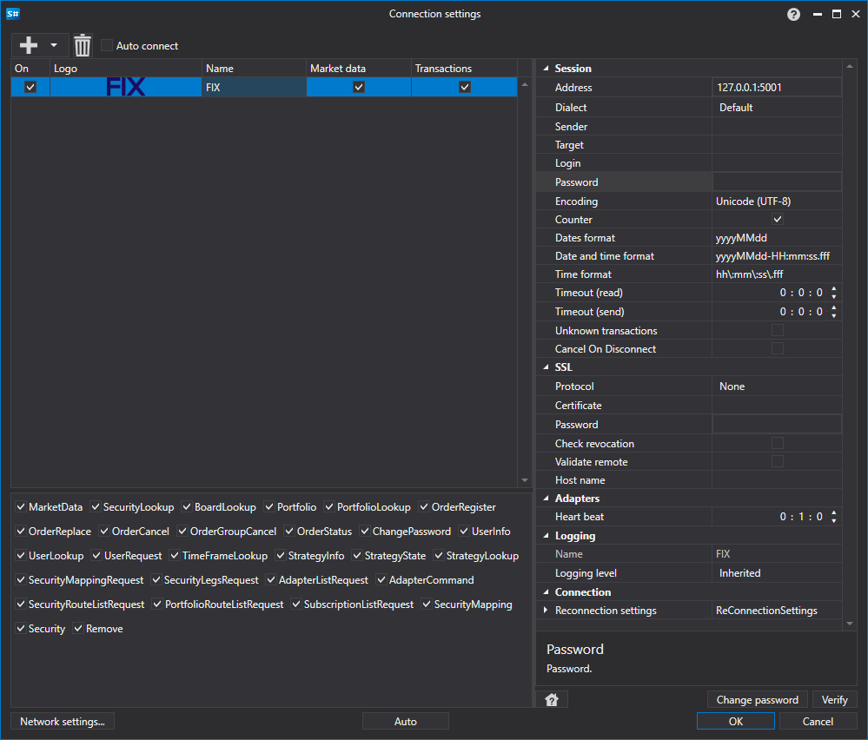The image size is (868, 740).
Task: Collapse the Adapters section
Action: pos(546,499)
